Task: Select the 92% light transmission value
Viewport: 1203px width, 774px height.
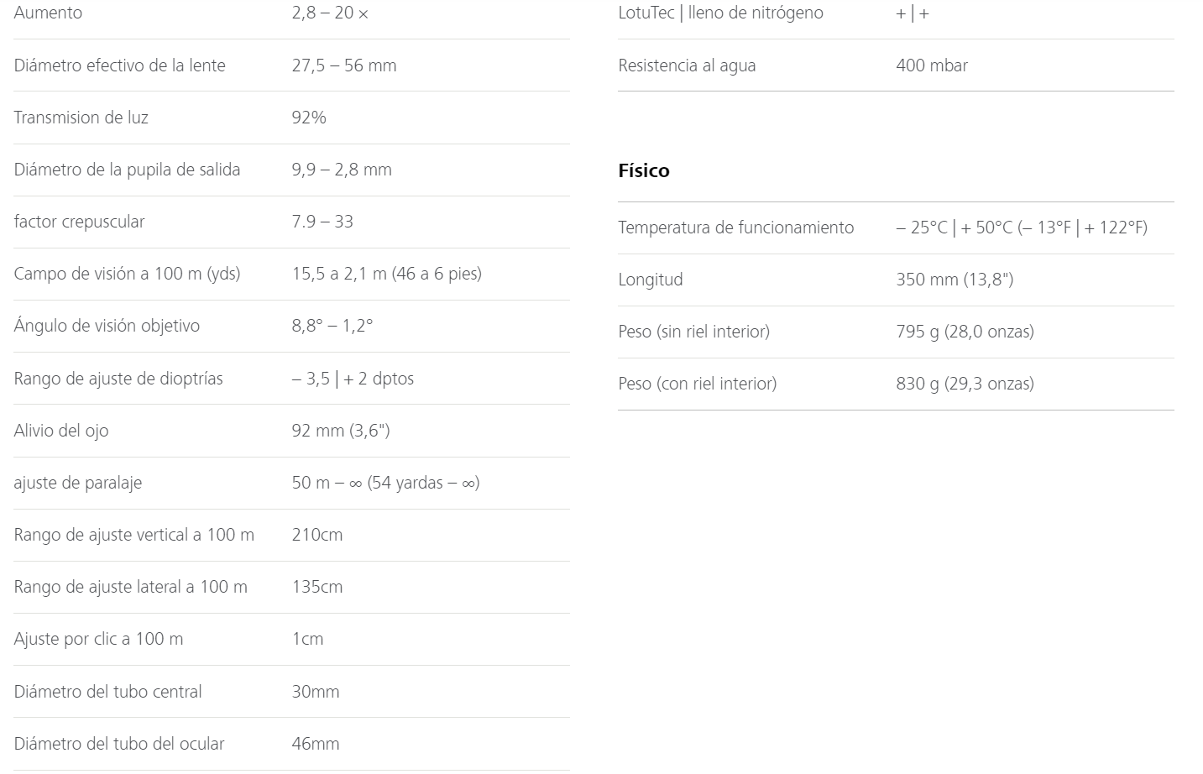Action: [x=309, y=118]
